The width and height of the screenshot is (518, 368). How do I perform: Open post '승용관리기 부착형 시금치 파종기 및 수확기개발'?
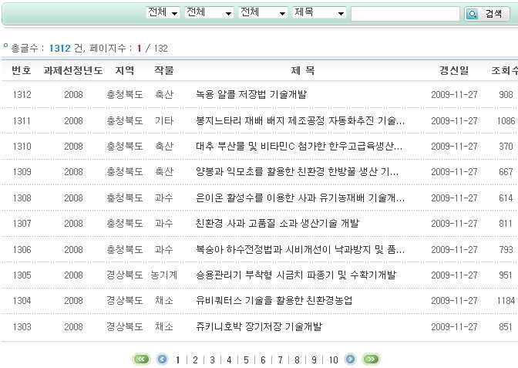pos(296,275)
